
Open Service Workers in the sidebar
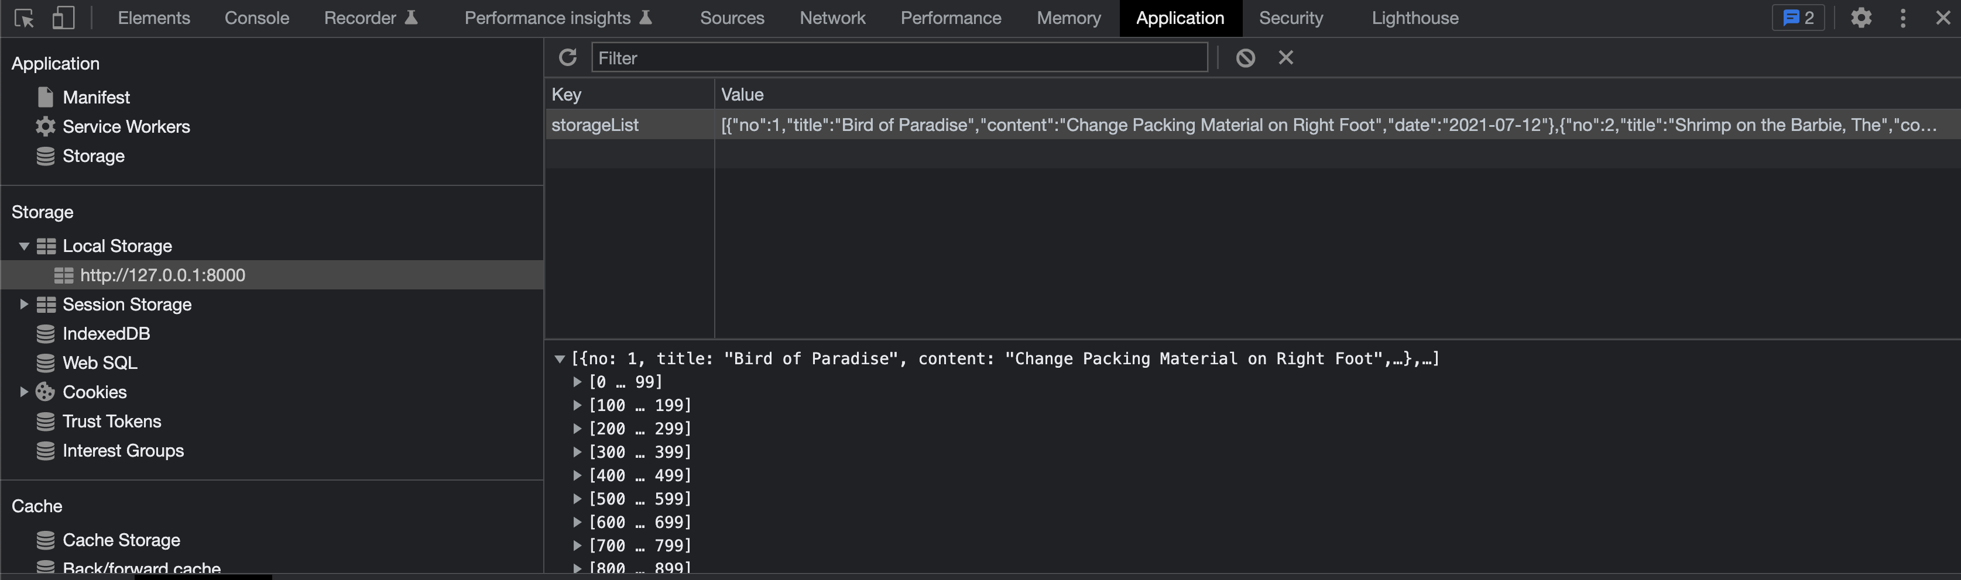point(126,127)
